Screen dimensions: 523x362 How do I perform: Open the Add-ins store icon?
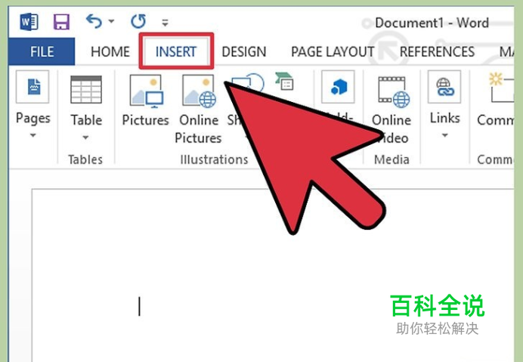click(338, 87)
